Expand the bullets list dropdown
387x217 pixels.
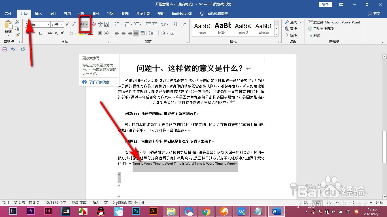pos(122,25)
